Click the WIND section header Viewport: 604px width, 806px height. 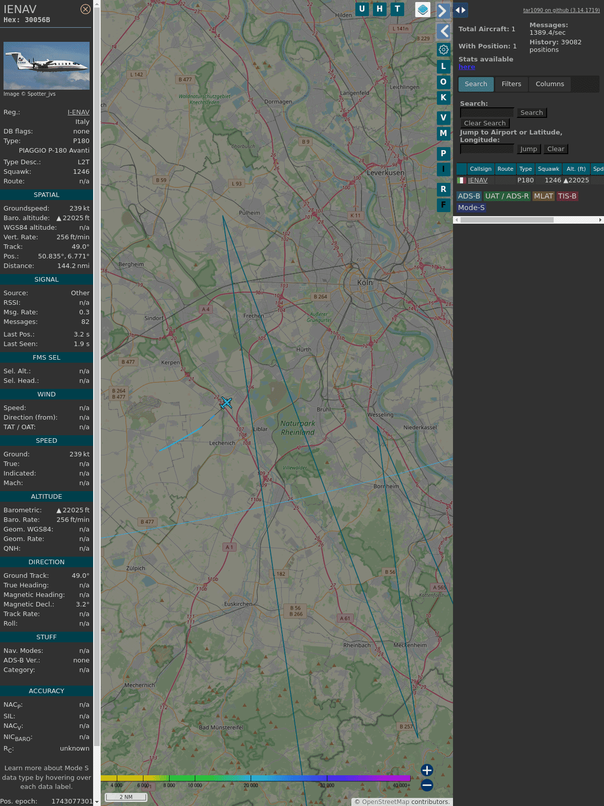[x=46, y=394]
